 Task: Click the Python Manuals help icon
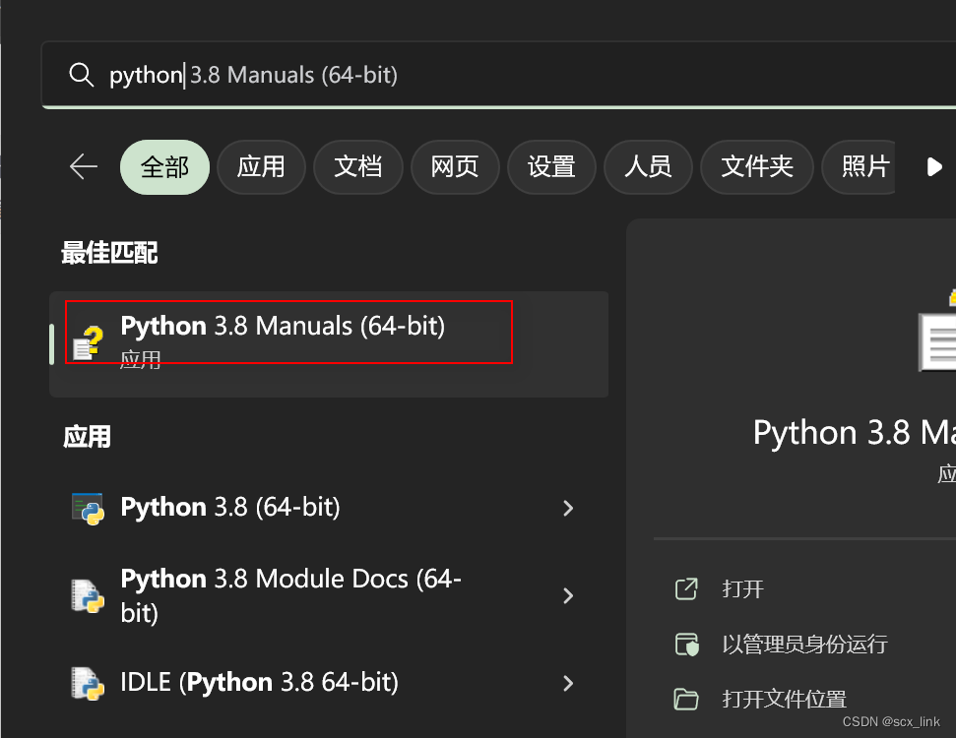[88, 343]
